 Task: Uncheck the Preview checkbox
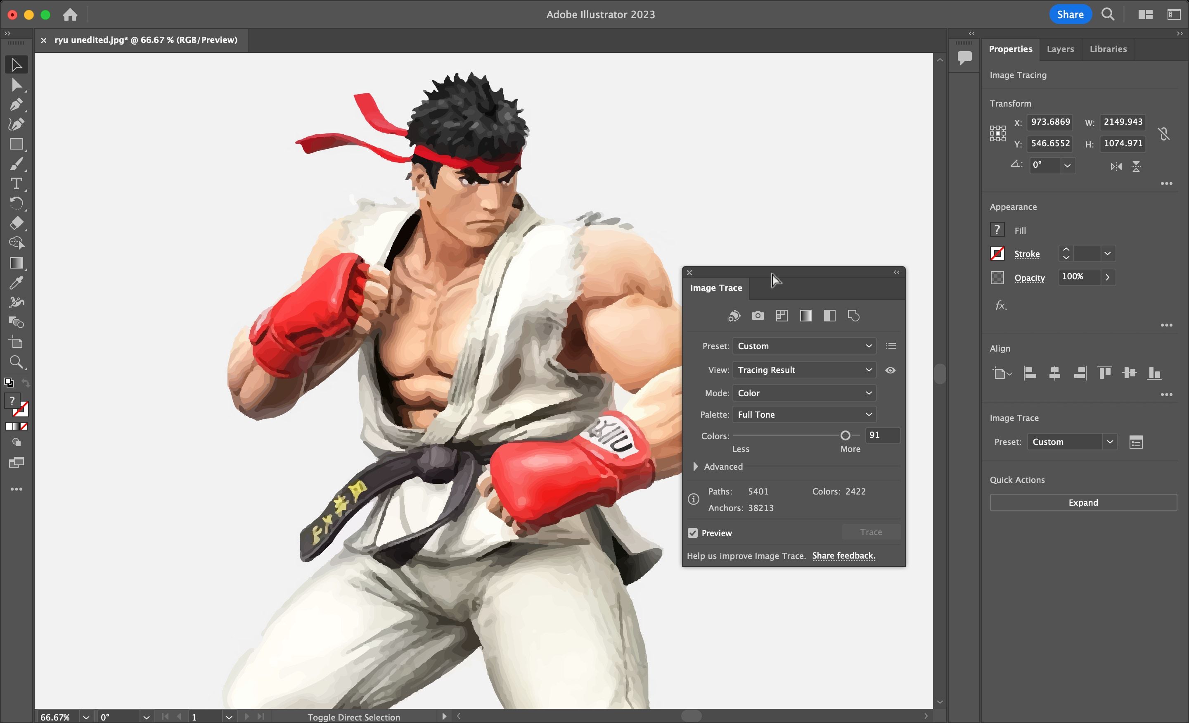pos(694,533)
